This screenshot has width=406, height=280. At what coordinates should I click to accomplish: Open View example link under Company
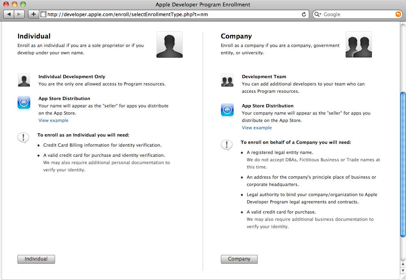[x=256, y=128]
